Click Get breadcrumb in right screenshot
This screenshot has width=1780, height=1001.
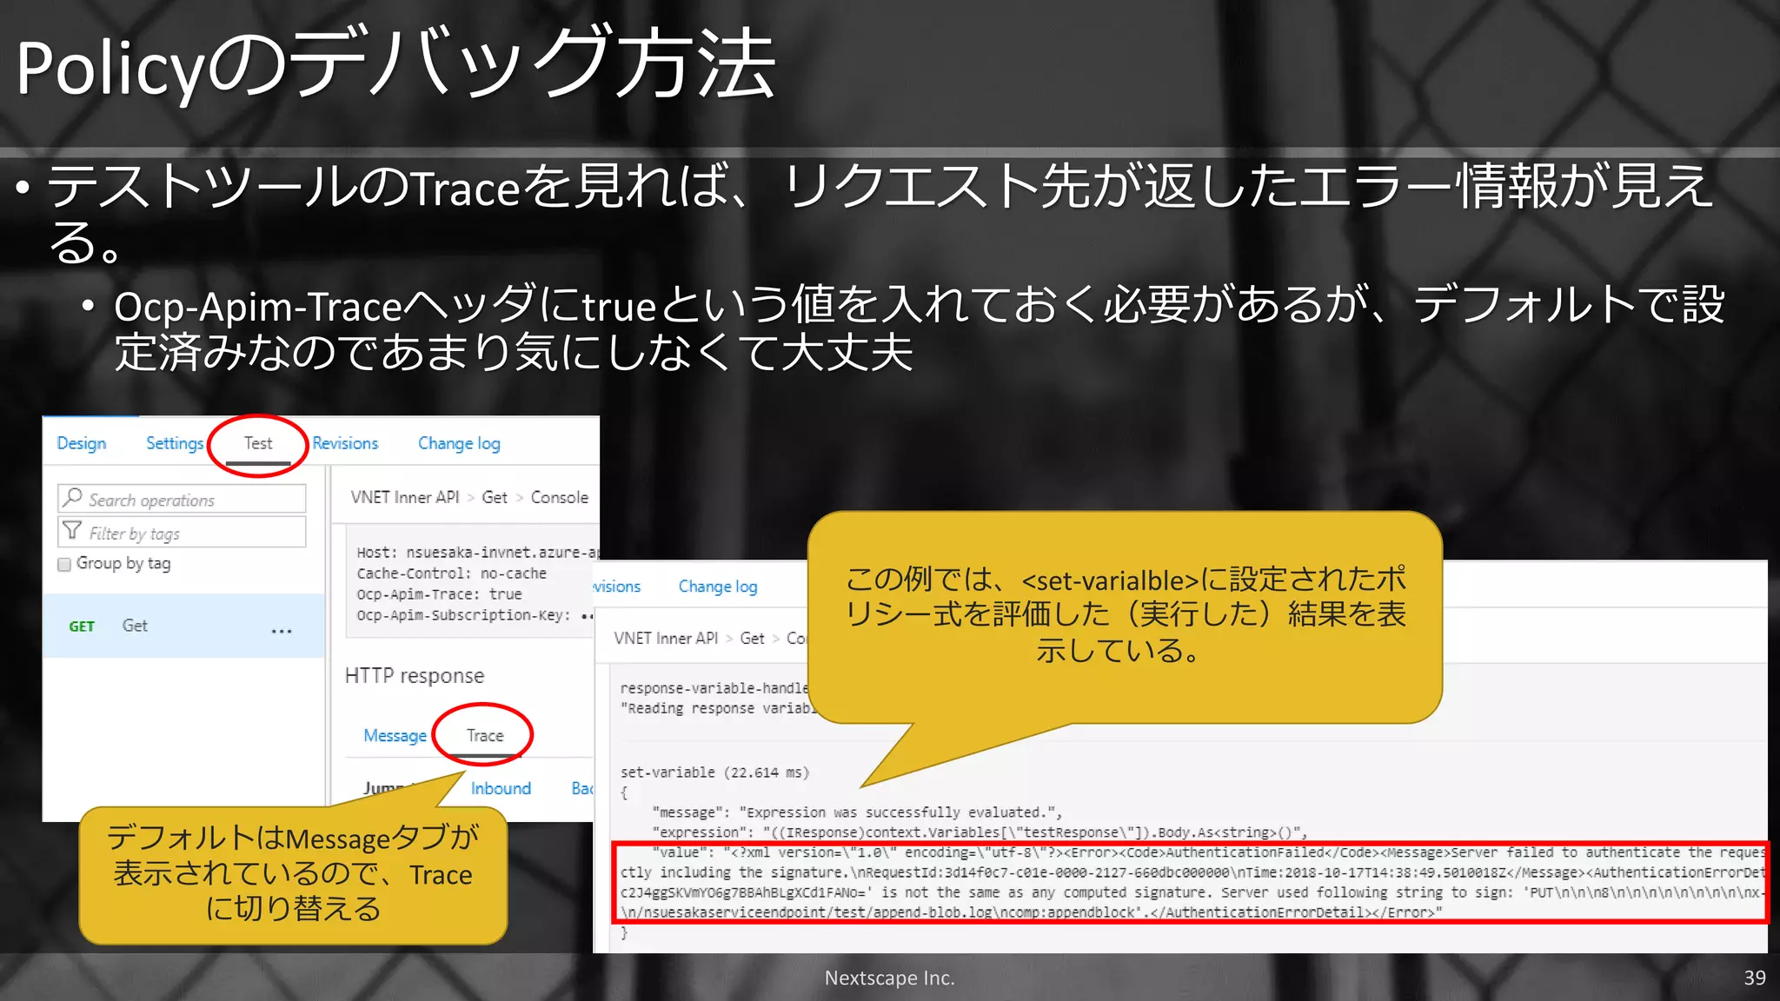coord(752,638)
